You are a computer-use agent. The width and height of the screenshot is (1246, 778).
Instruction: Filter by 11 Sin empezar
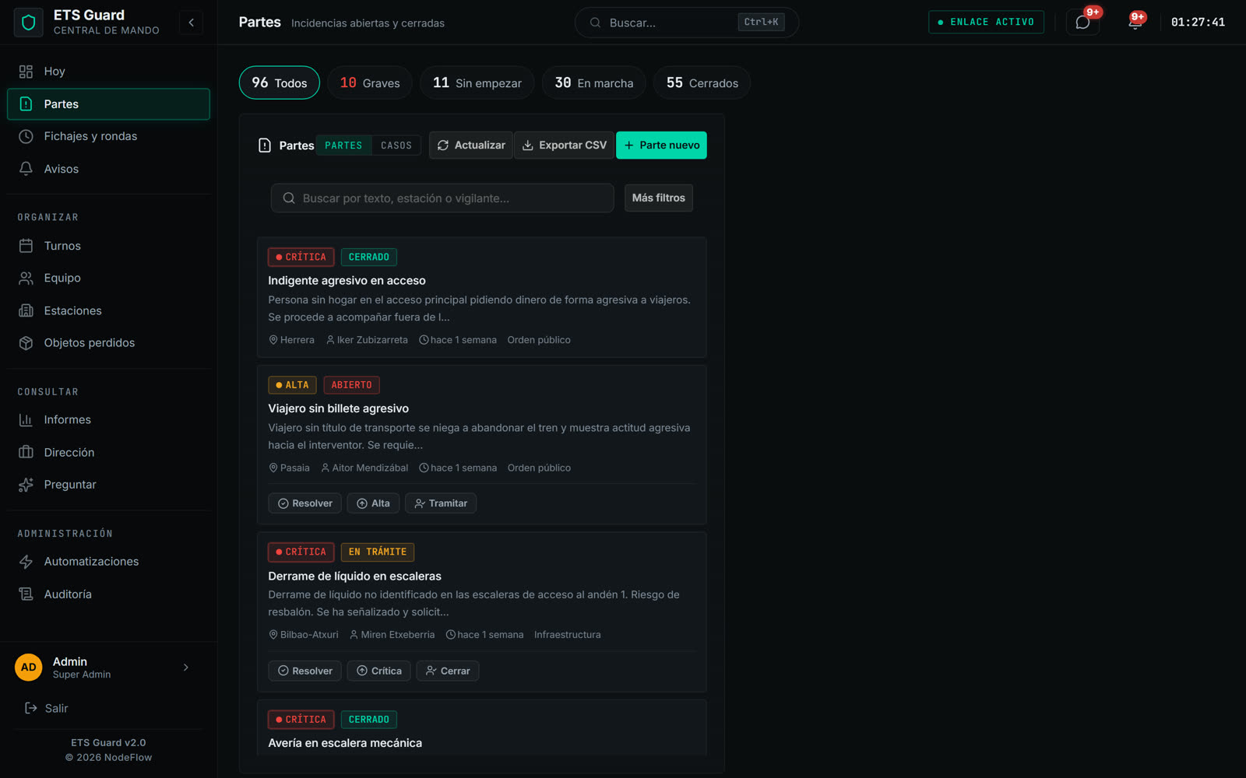coord(477,83)
